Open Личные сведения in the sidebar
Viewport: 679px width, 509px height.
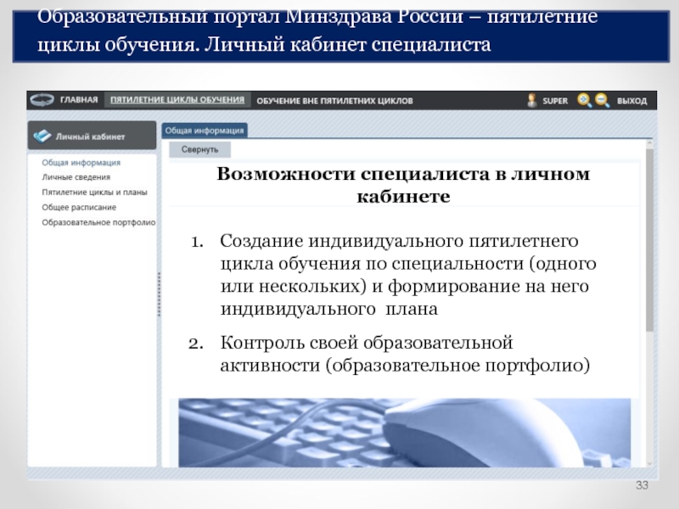[x=76, y=177]
